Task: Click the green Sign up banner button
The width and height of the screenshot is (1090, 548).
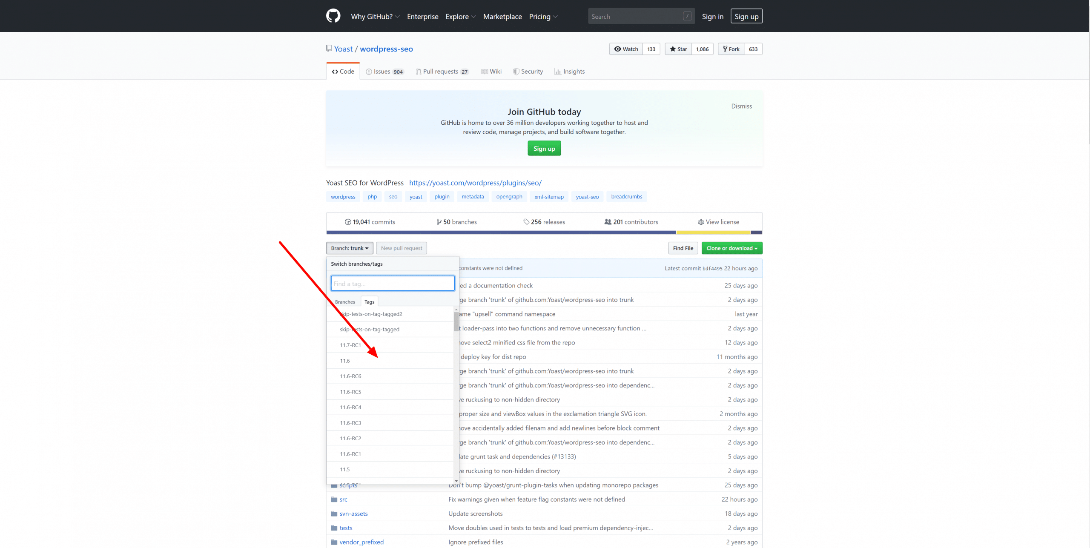Action: [x=544, y=149]
